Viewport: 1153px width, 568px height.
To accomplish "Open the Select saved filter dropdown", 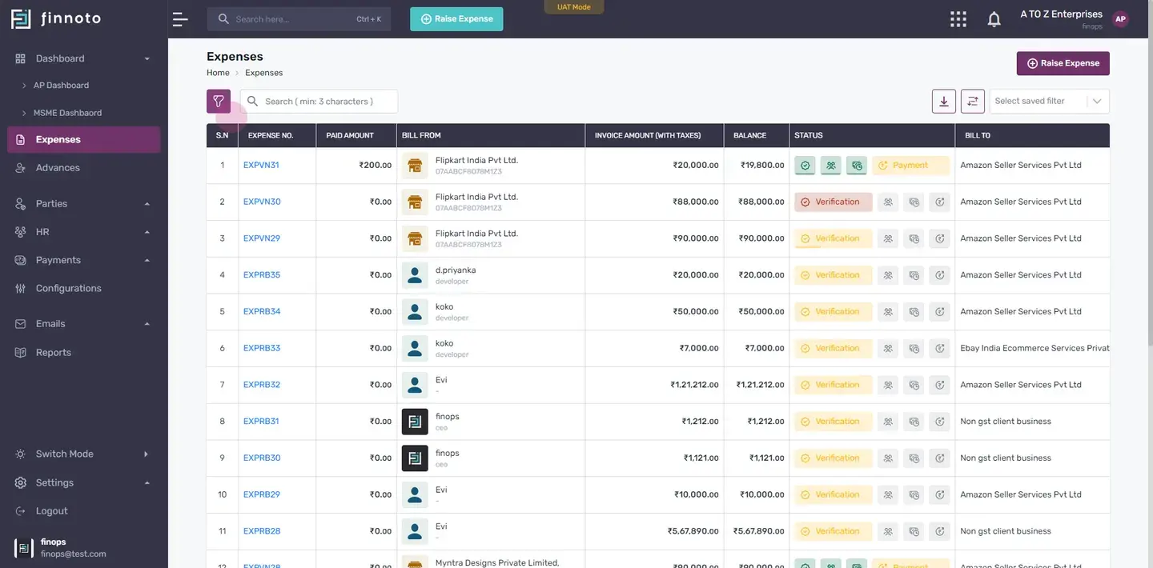I will tap(1050, 101).
